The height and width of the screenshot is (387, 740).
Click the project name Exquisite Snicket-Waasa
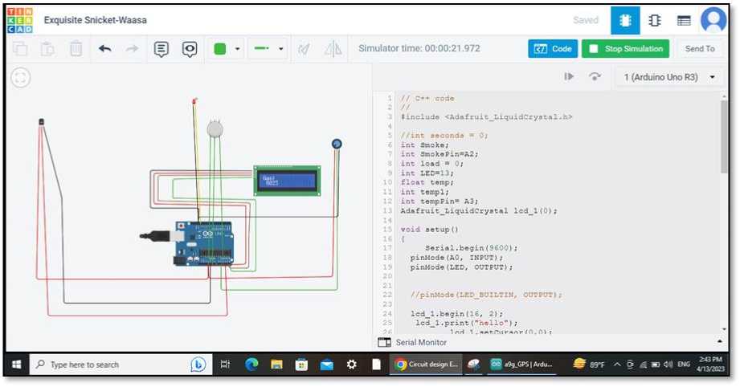click(95, 20)
